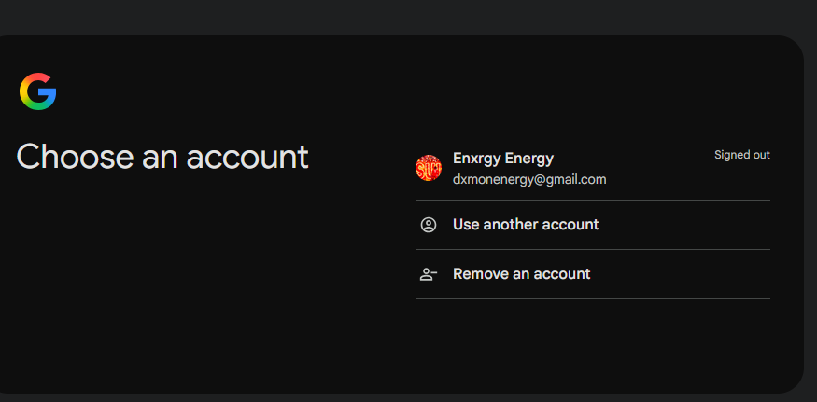The height and width of the screenshot is (402, 817).
Task: Click the person circle icon for another account
Action: [429, 225]
